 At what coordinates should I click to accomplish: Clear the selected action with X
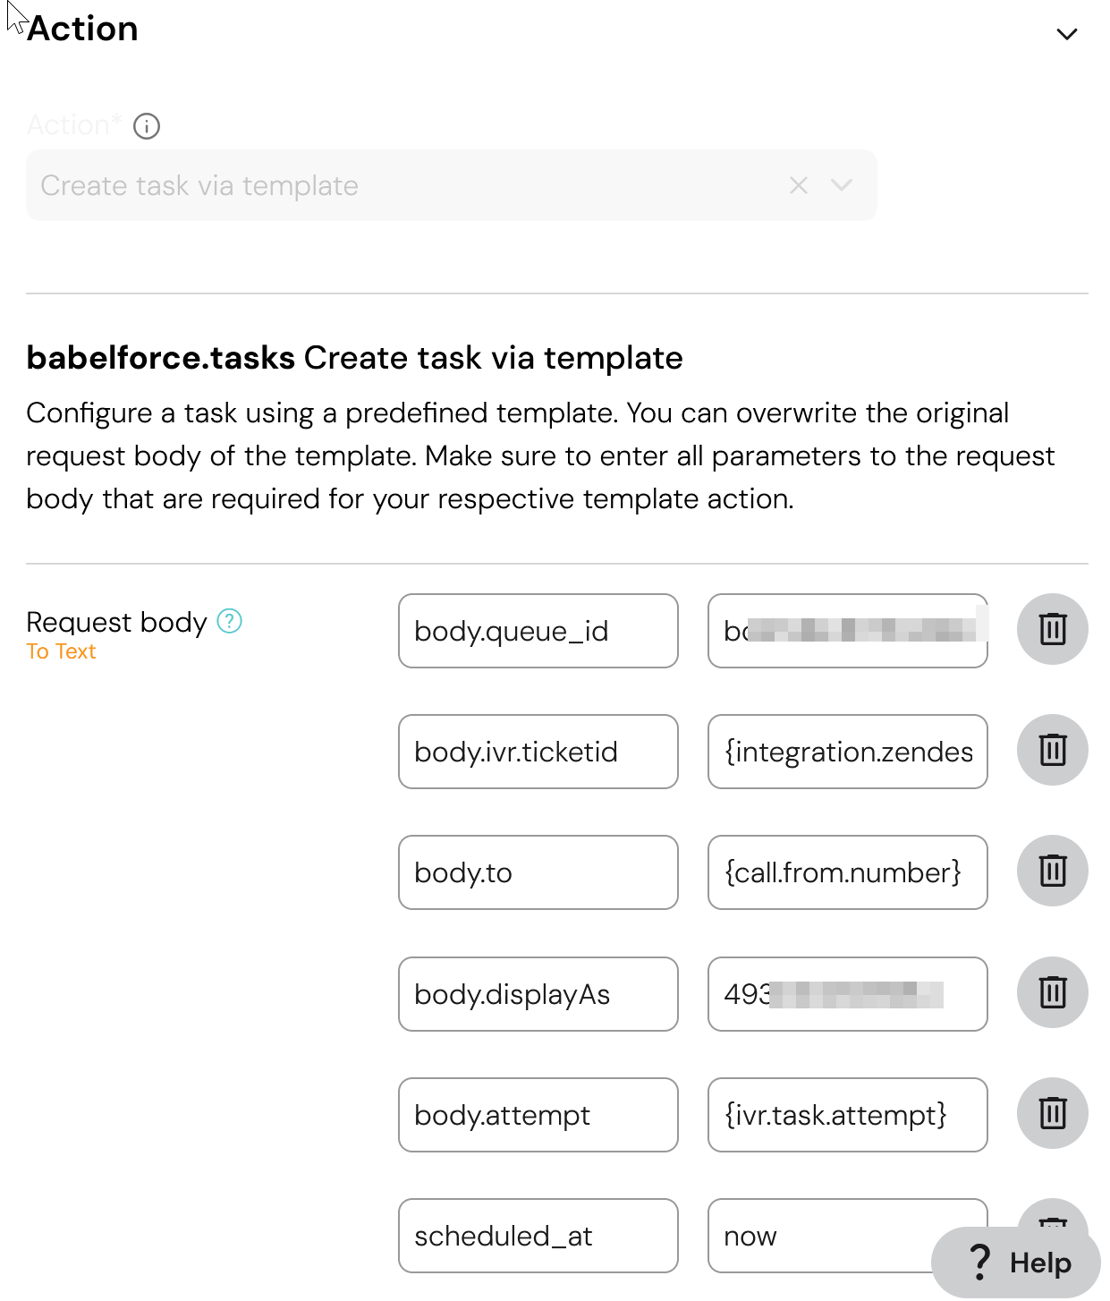coord(799,185)
